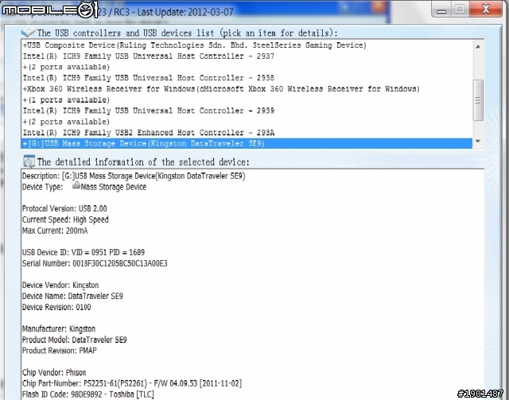Click the Flash ID Code Toshiba line

tap(88, 394)
